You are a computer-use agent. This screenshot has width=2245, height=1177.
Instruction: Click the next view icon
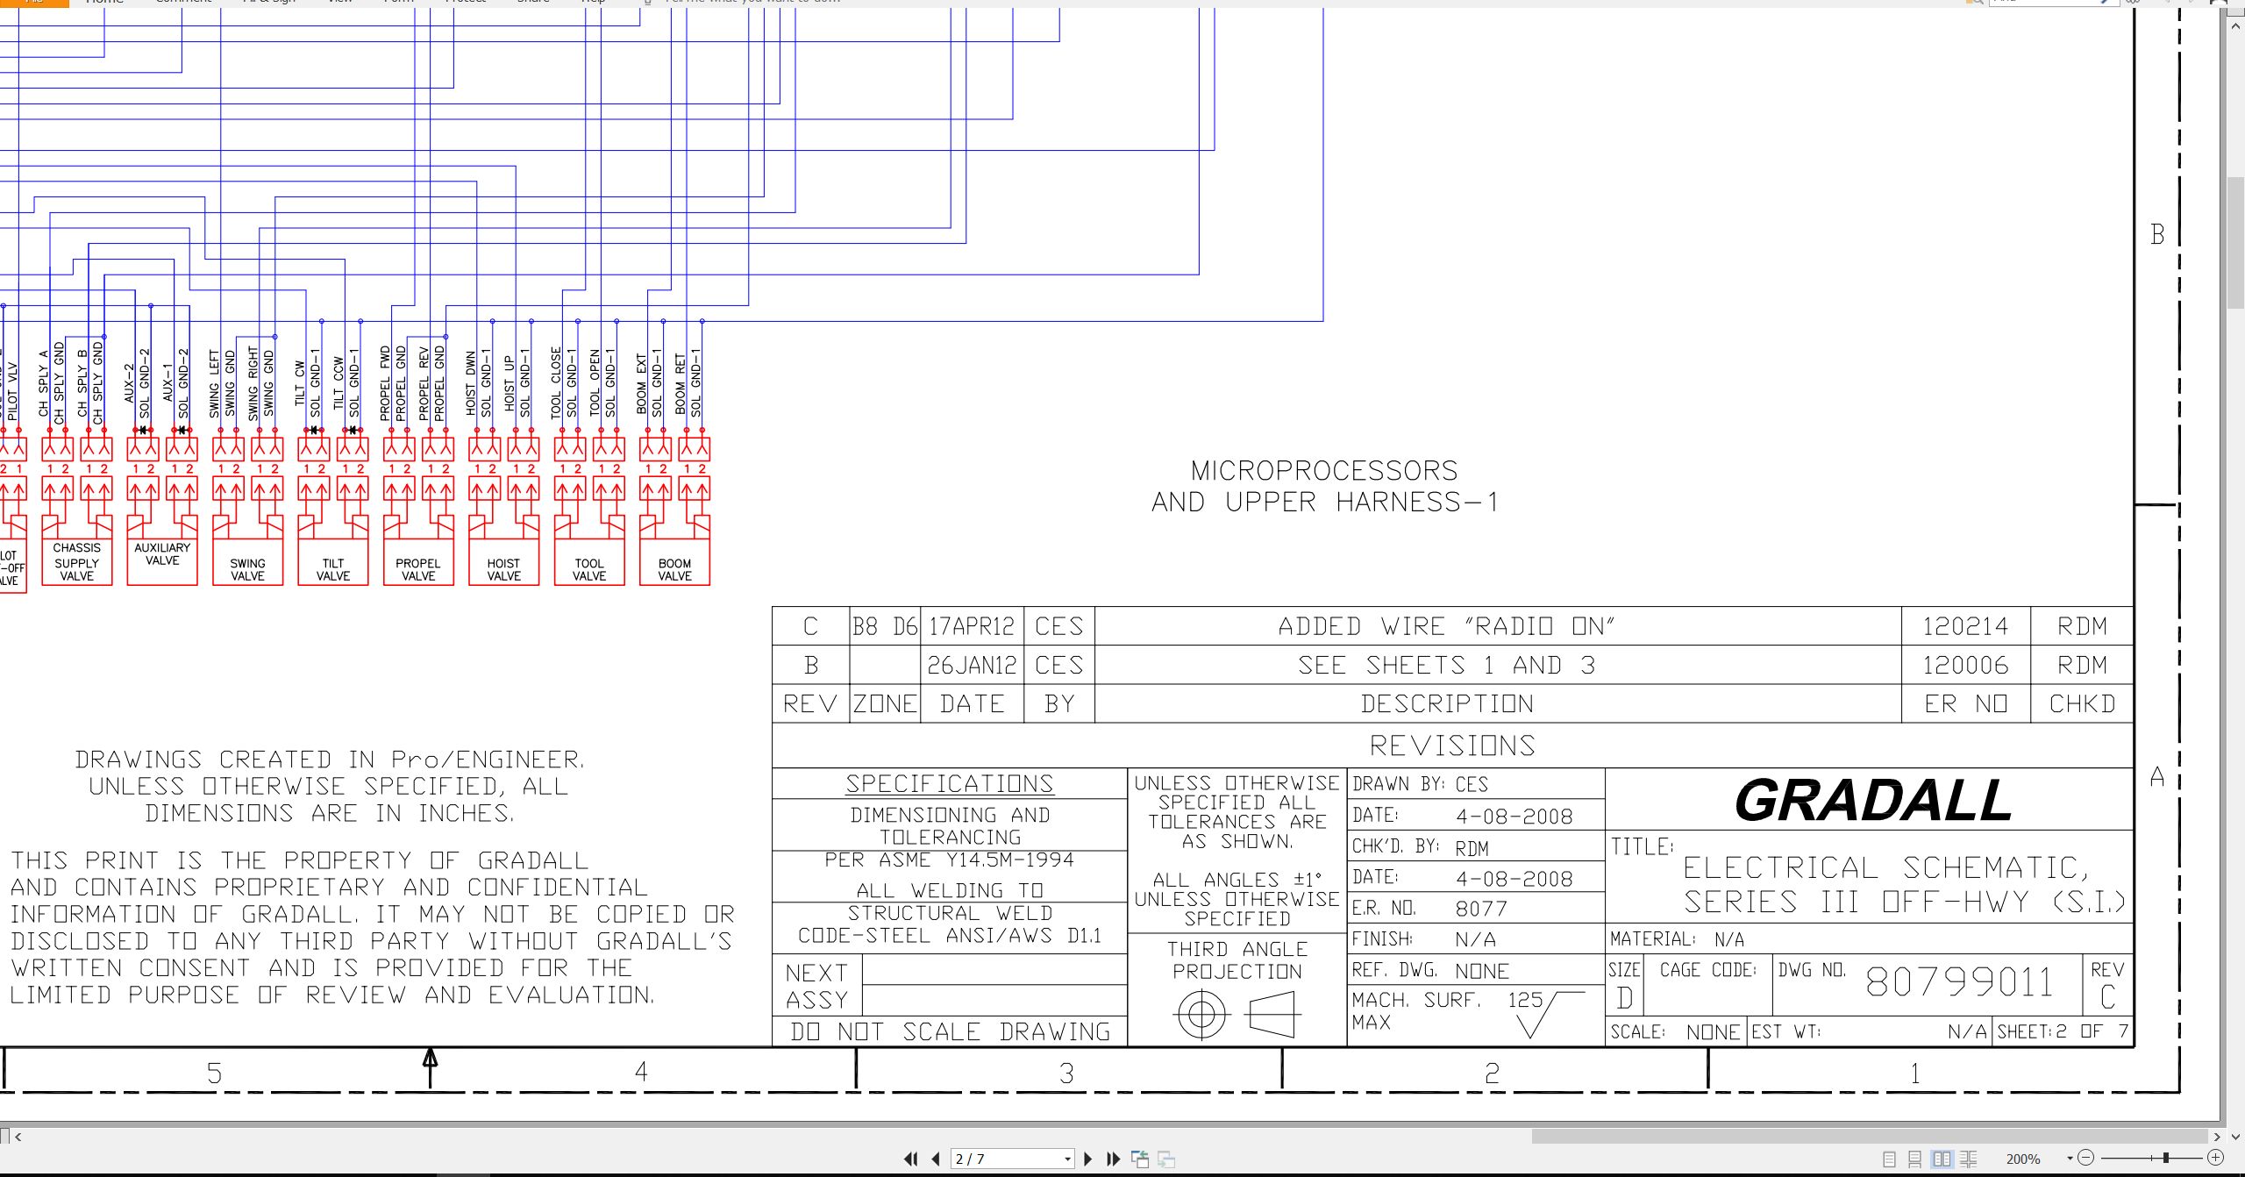(x=1166, y=1159)
